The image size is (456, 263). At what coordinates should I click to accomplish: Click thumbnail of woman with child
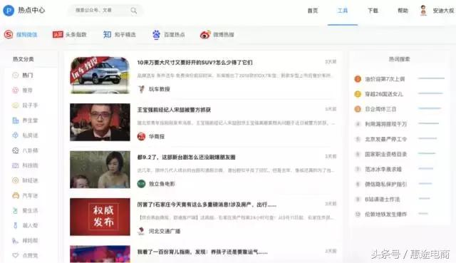100,170
